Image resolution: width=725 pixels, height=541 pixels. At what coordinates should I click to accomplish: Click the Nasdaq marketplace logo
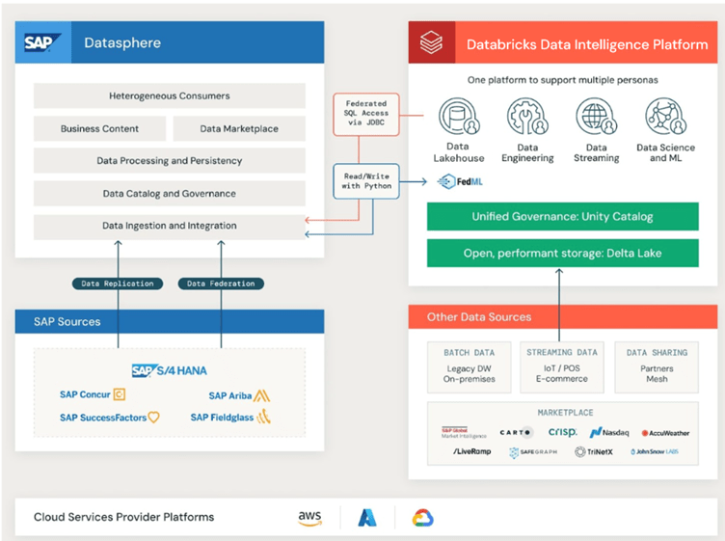609,433
